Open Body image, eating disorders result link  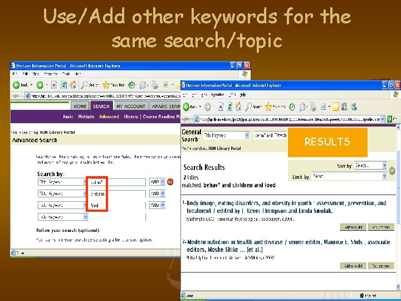tap(286, 207)
